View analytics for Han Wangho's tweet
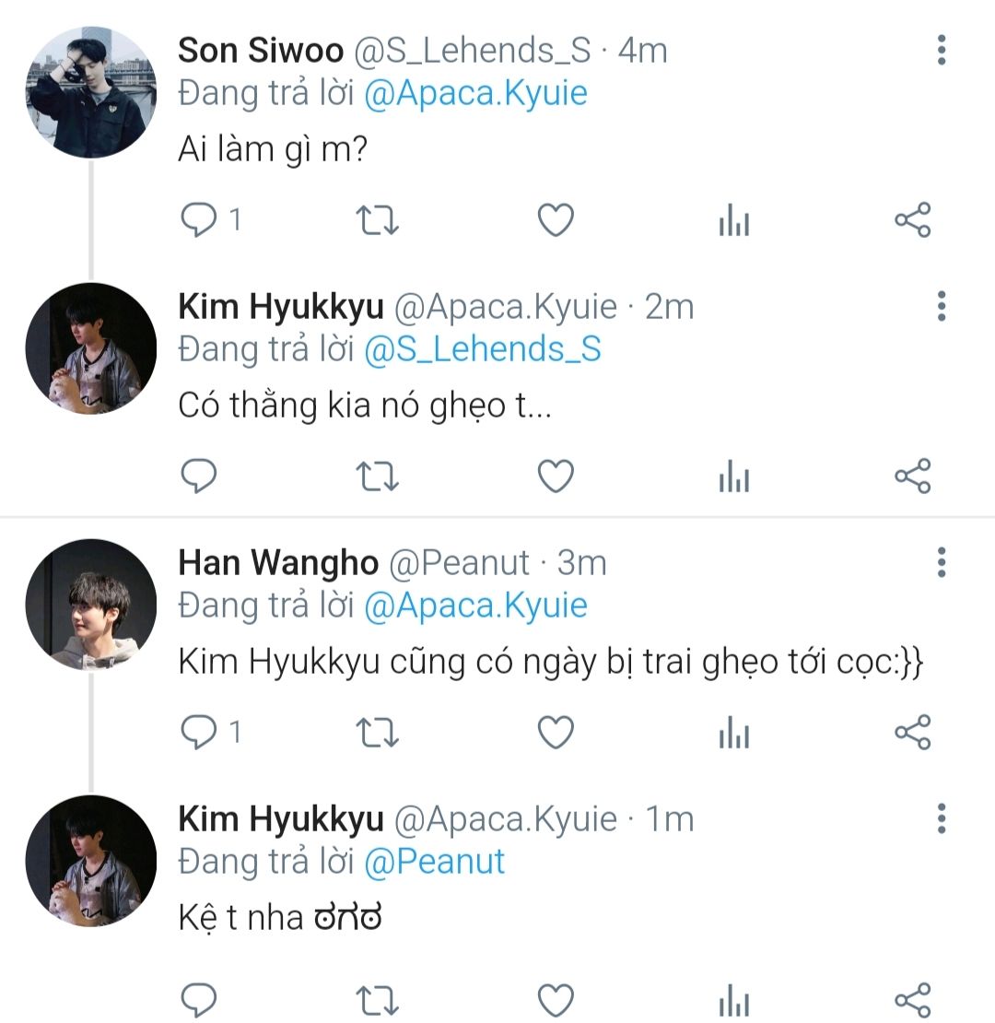The height and width of the screenshot is (1023, 995). point(733,734)
